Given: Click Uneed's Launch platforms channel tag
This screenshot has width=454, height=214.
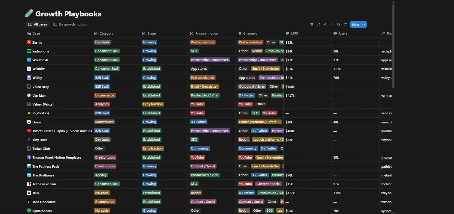Looking at the screenshot, I should [259, 122].
